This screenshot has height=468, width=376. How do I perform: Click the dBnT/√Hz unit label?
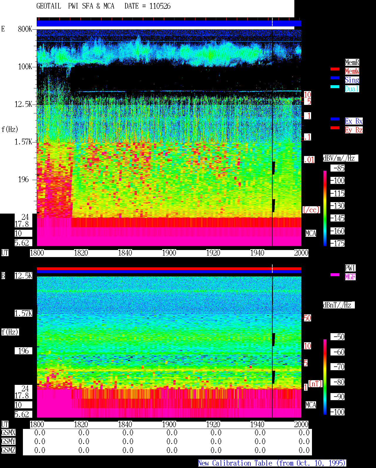[x=339, y=305]
